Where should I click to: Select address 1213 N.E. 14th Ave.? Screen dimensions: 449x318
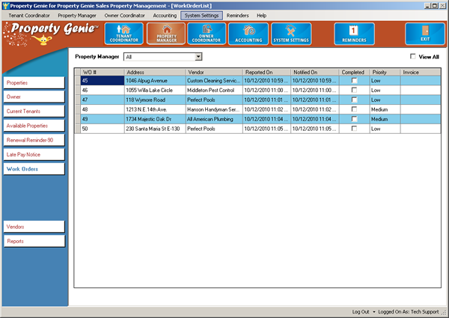point(155,109)
